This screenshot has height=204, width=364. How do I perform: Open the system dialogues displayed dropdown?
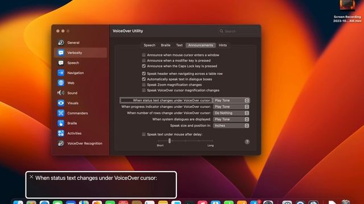pos(231,119)
